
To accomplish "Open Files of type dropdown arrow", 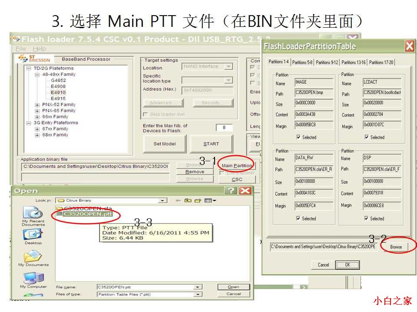I will [198, 295].
